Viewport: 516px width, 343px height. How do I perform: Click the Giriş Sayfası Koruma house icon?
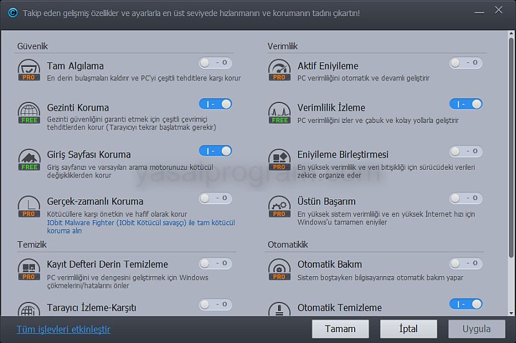coord(29,159)
